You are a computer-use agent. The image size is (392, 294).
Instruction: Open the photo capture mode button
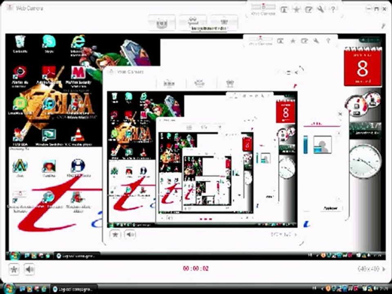pos(162,22)
